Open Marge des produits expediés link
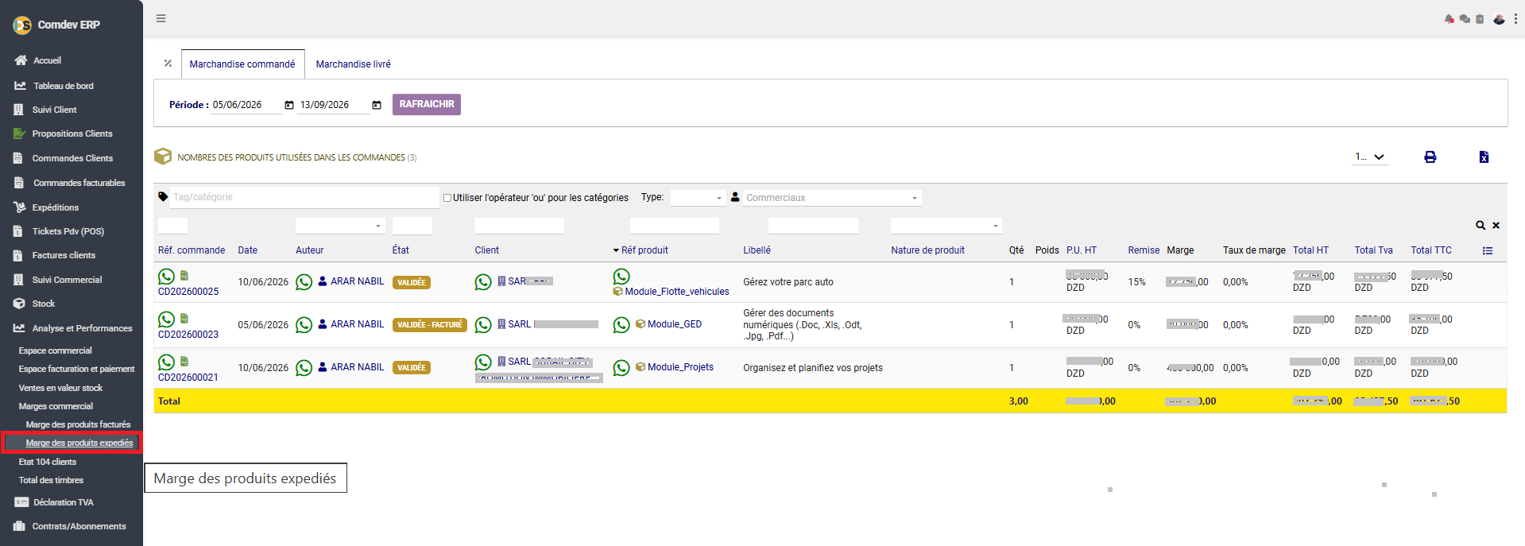 pyautogui.click(x=79, y=443)
